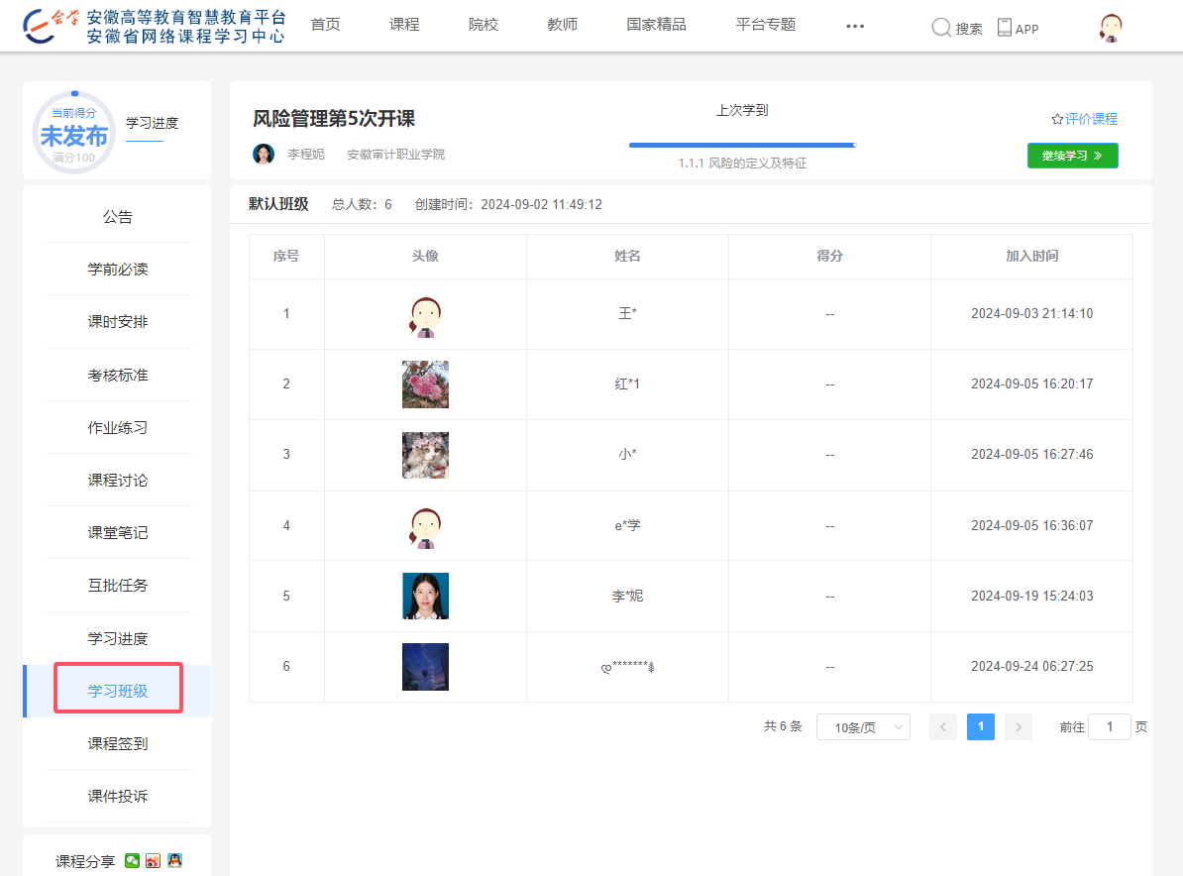Click the jump-to-page input field
This screenshot has height=876, width=1183.
click(x=1109, y=727)
